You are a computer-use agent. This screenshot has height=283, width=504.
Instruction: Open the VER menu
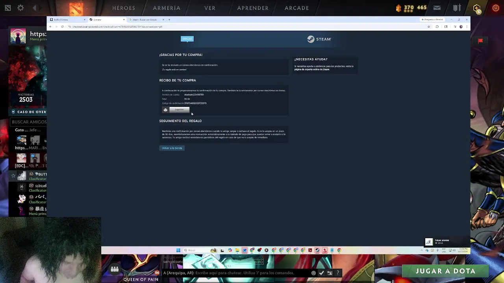210,8
